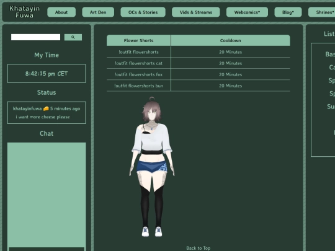Image resolution: width=335 pixels, height=251 pixels.
Task: Click the 'i want more cheese please' status
Action: tap(43, 117)
